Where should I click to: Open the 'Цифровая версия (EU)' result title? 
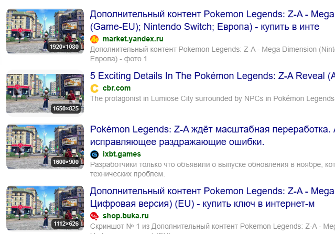point(212,197)
